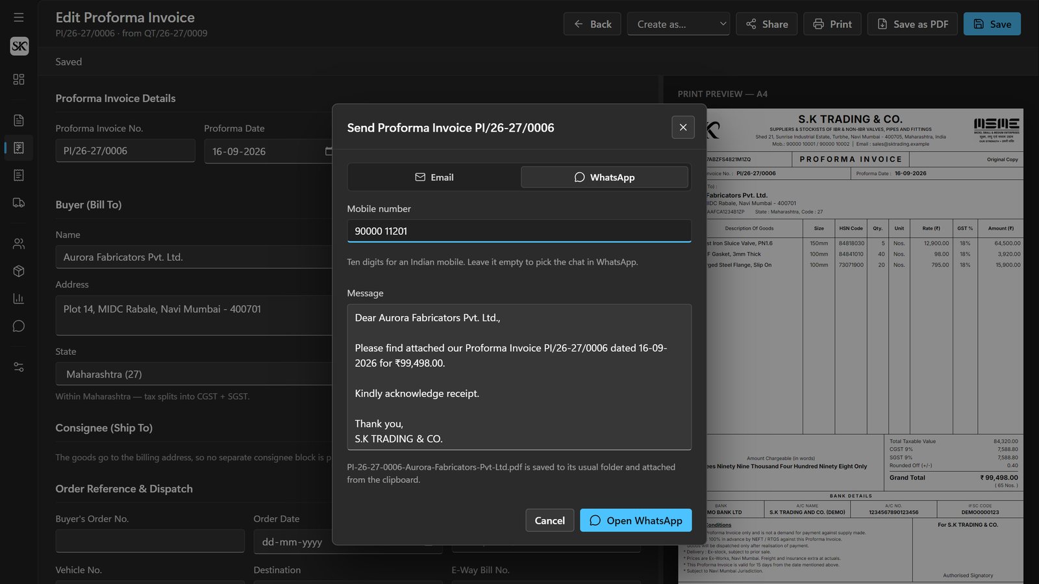The image size is (1039, 584).
Task: Click the Proforma Invoice No. field
Action: pos(125,151)
